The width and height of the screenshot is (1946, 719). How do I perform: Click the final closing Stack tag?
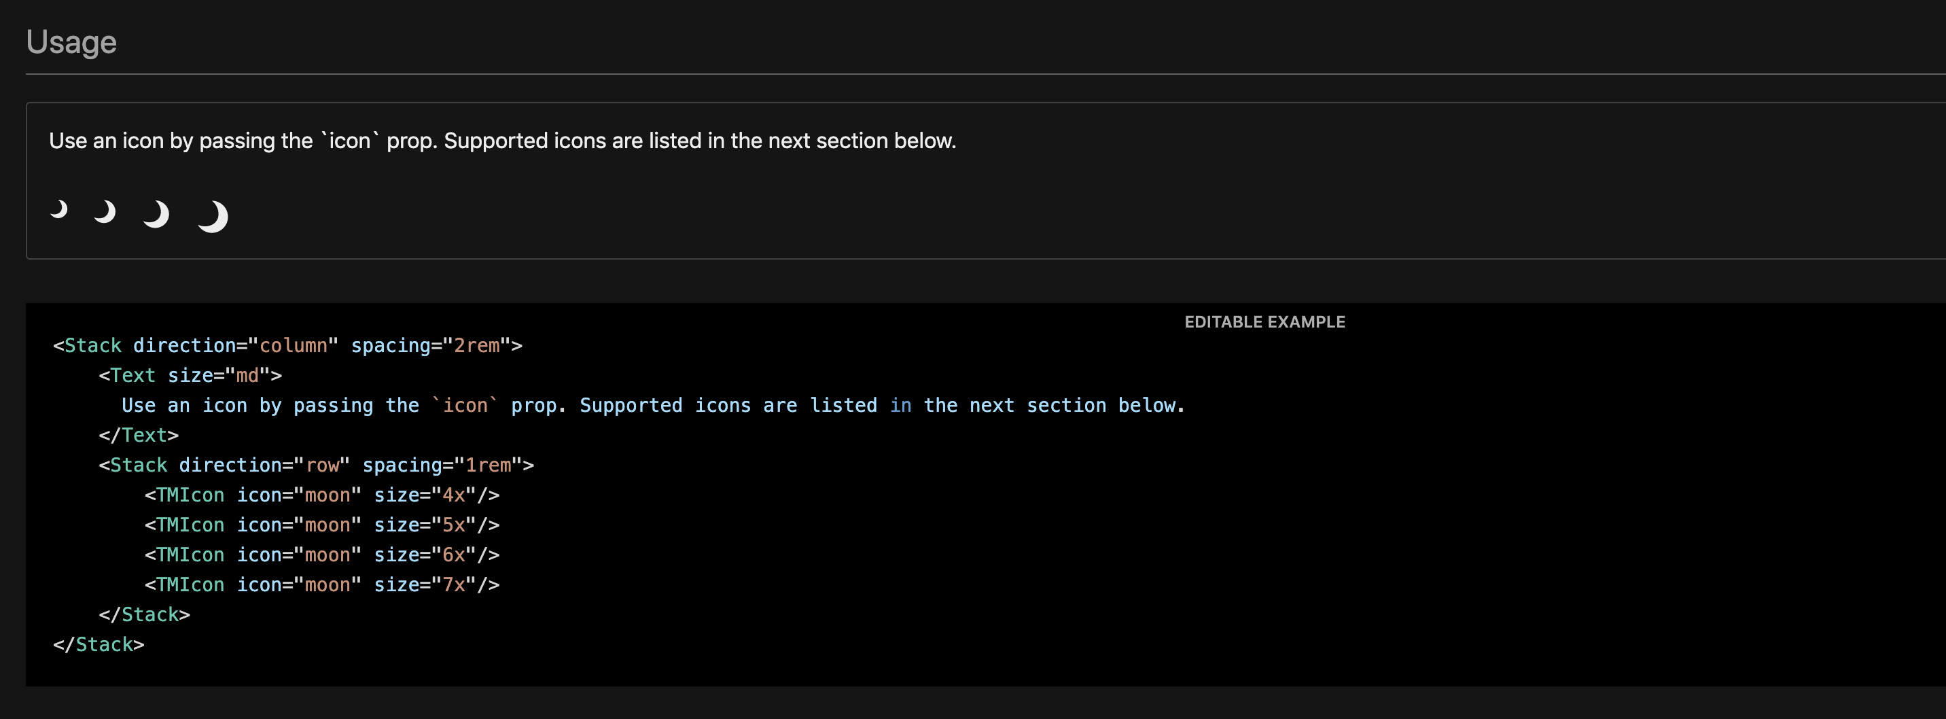(99, 644)
